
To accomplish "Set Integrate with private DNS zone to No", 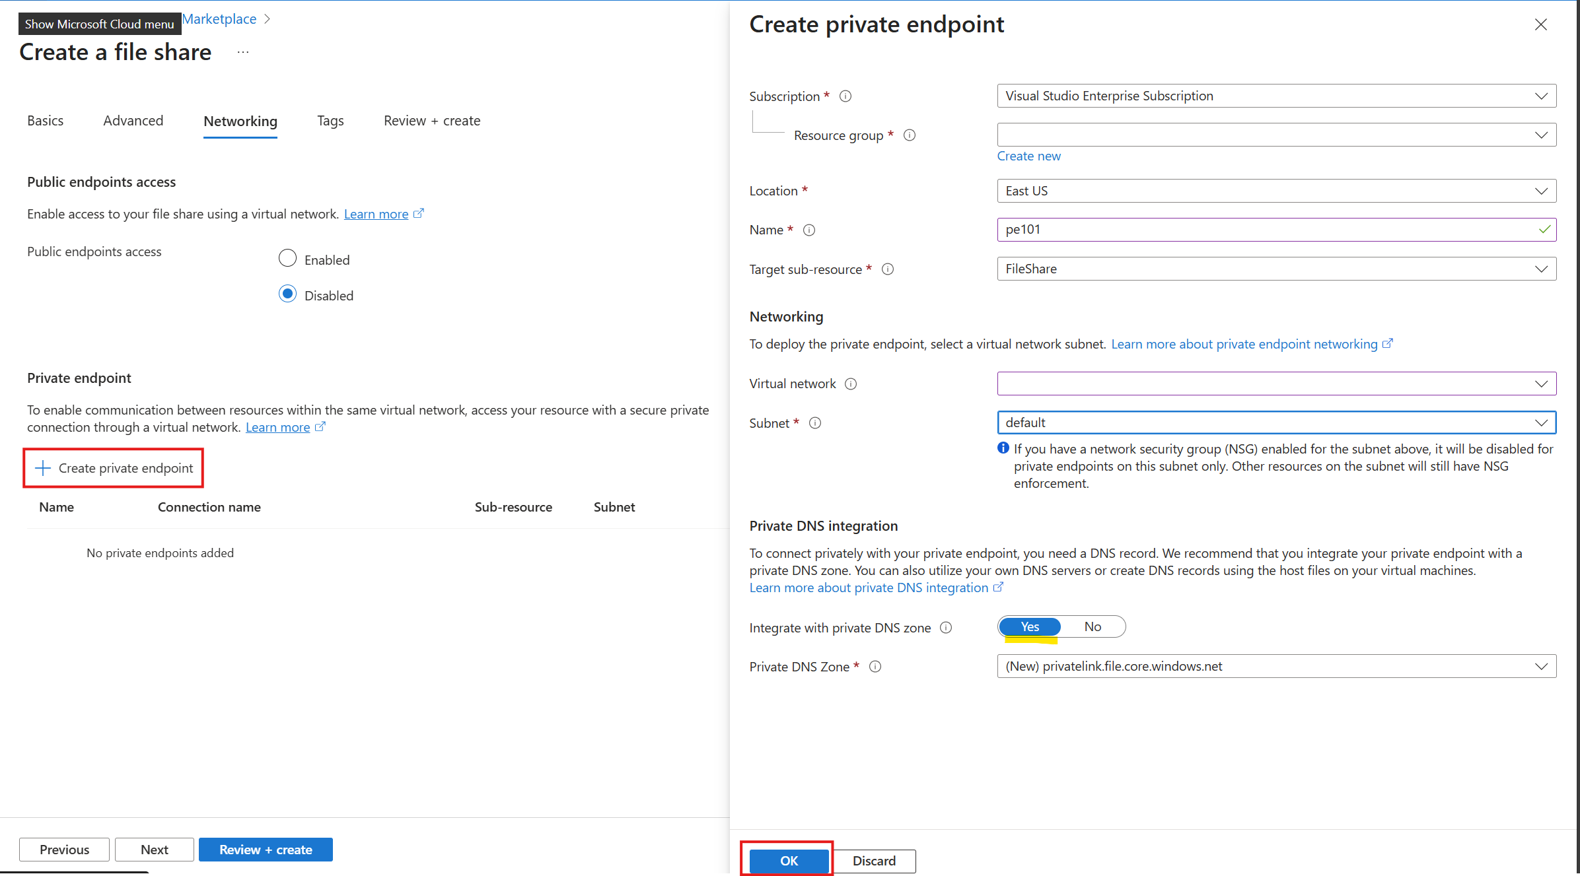I will pos(1093,626).
